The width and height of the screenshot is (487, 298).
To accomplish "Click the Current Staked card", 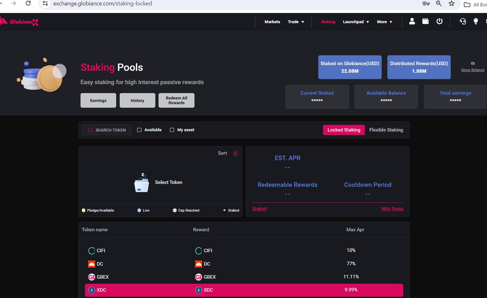I will [317, 97].
